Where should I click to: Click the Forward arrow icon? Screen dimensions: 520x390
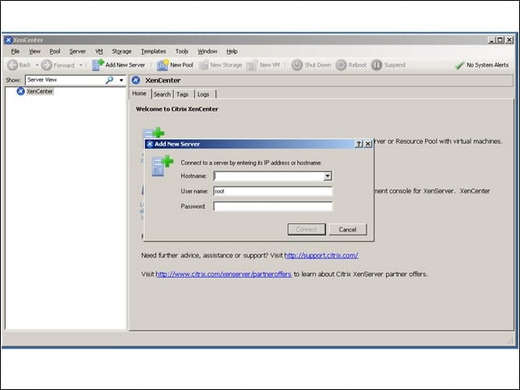click(x=47, y=65)
